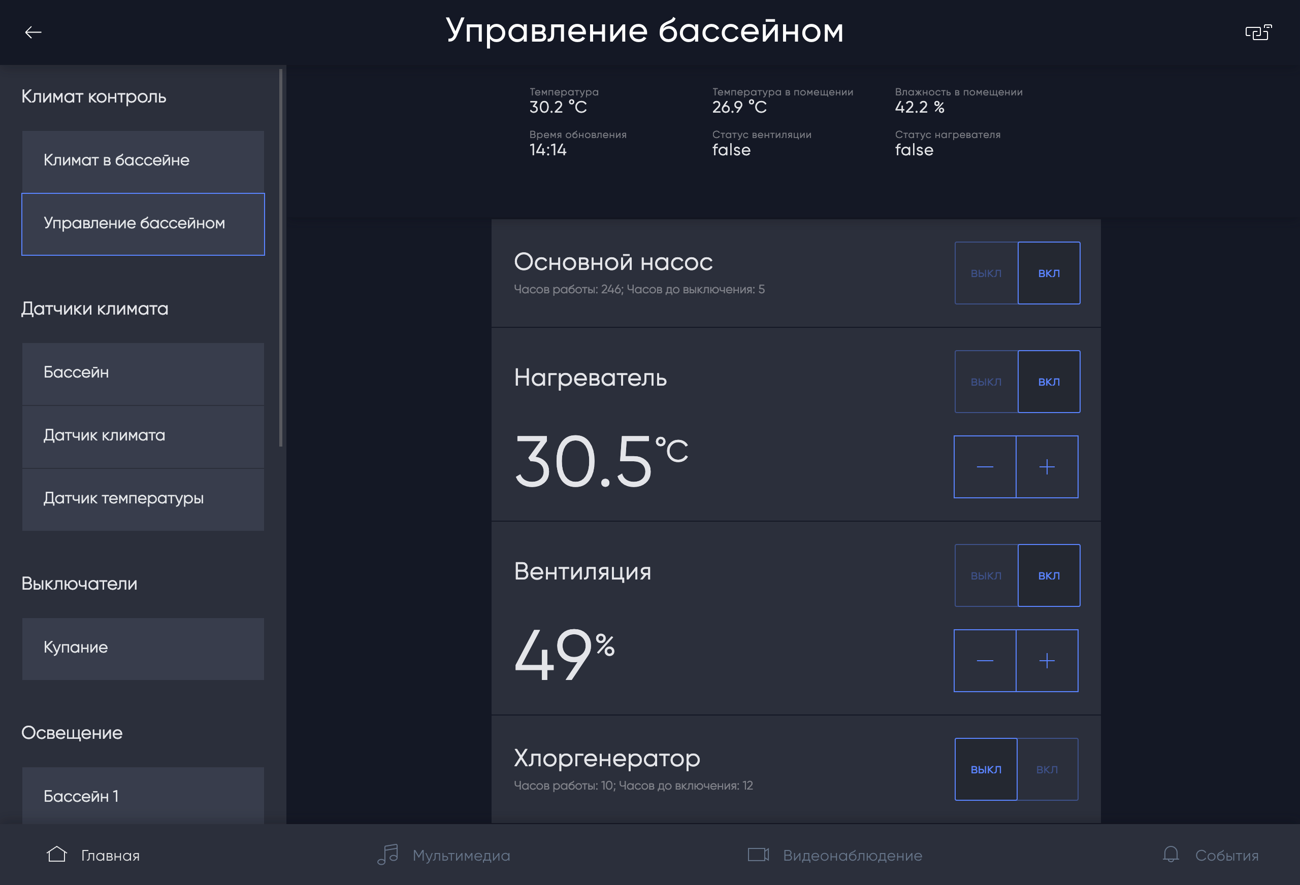Go to Главная tab
The height and width of the screenshot is (885, 1300).
pyautogui.click(x=93, y=855)
